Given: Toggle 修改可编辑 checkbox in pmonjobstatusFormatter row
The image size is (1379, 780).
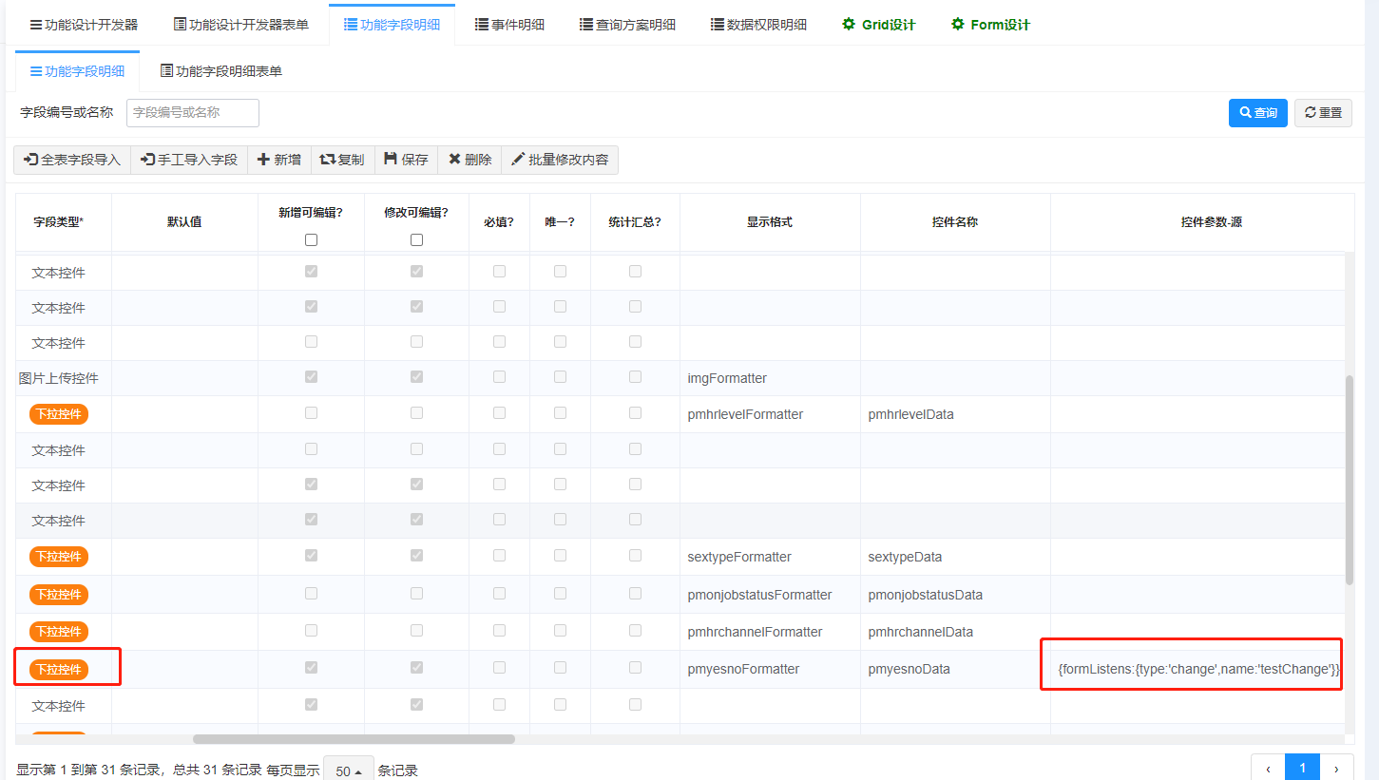Looking at the screenshot, I should 416,594.
